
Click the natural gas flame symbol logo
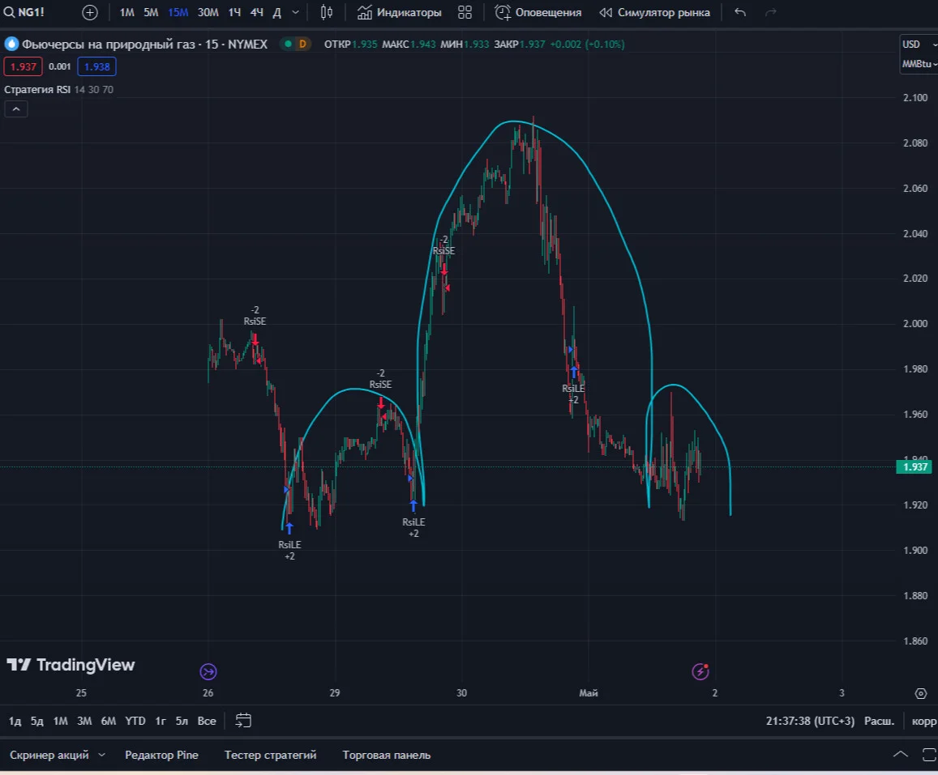tap(11, 45)
